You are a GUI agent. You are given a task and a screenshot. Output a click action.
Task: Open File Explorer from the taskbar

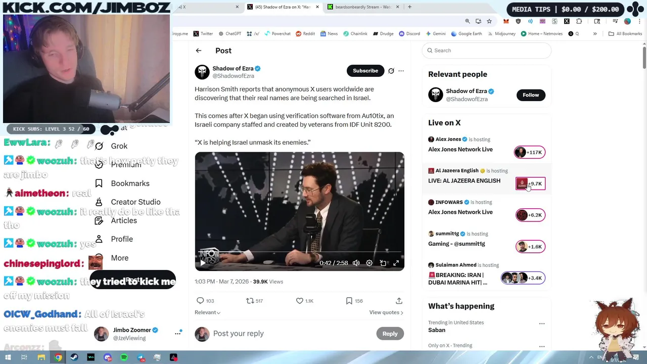click(41, 357)
